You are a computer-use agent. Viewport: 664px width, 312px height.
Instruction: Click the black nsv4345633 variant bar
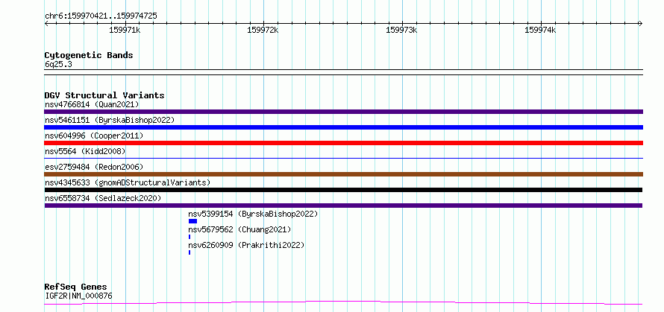(343, 190)
